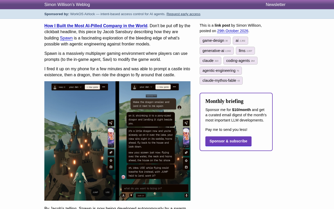Browse the generative-ai tag
Viewport: 334px width, 209px height.
(x=217, y=51)
